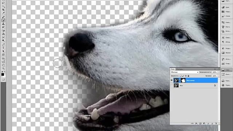
Task: Click the layer fill value field
Action: click(x=214, y=76)
